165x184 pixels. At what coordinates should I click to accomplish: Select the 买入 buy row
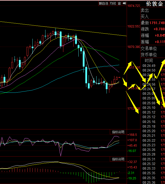[x=153, y=16]
